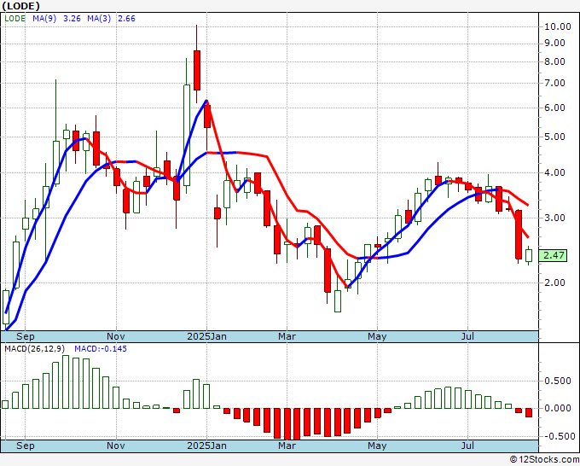This screenshot has height=466, width=580.
Task: Click the 10.00 price axis label
Action: [558, 26]
